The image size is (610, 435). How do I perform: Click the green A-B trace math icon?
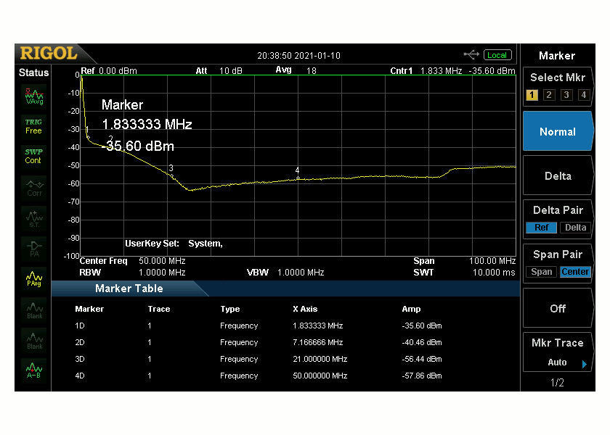coord(34,370)
